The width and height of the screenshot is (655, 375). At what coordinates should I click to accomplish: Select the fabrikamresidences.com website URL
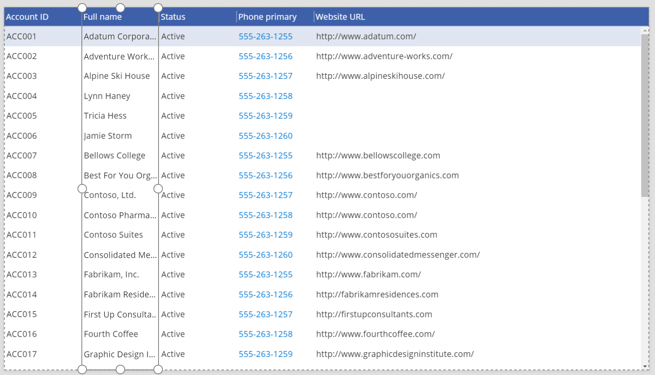377,295
